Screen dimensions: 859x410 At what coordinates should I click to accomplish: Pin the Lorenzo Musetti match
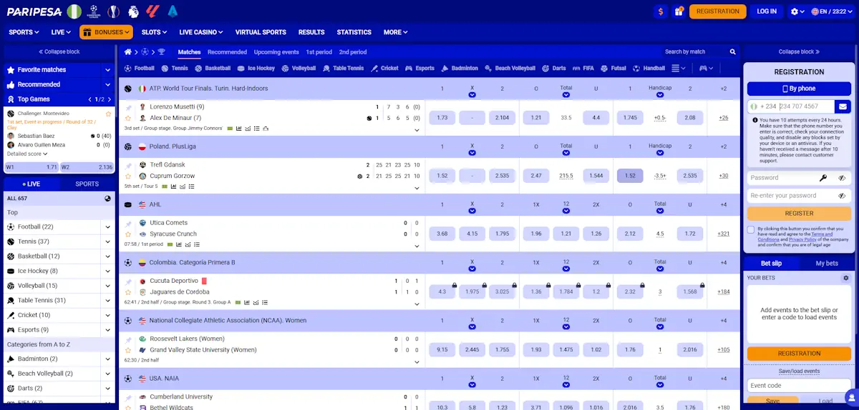[x=128, y=106]
